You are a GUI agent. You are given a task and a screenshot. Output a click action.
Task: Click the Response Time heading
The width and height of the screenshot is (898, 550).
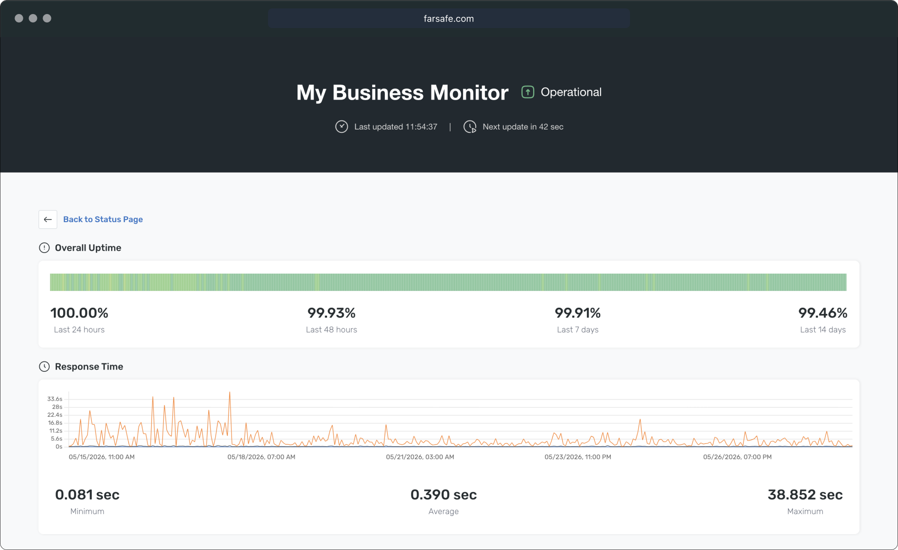tap(89, 367)
